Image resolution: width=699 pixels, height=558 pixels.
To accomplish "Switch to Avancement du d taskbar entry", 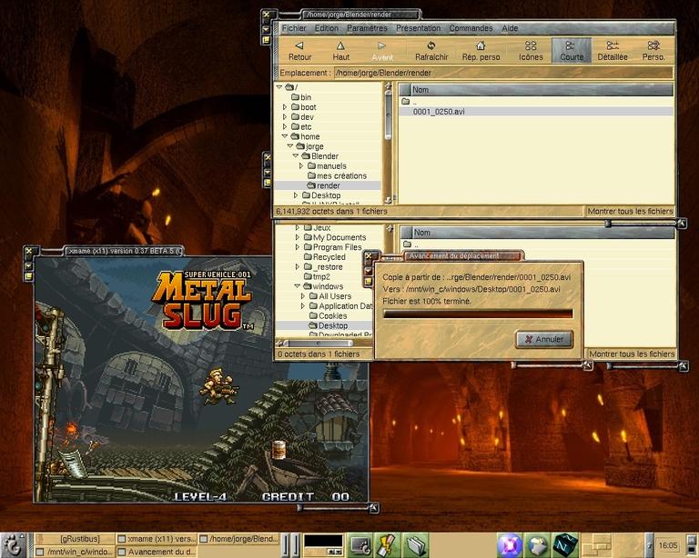I will (157, 552).
